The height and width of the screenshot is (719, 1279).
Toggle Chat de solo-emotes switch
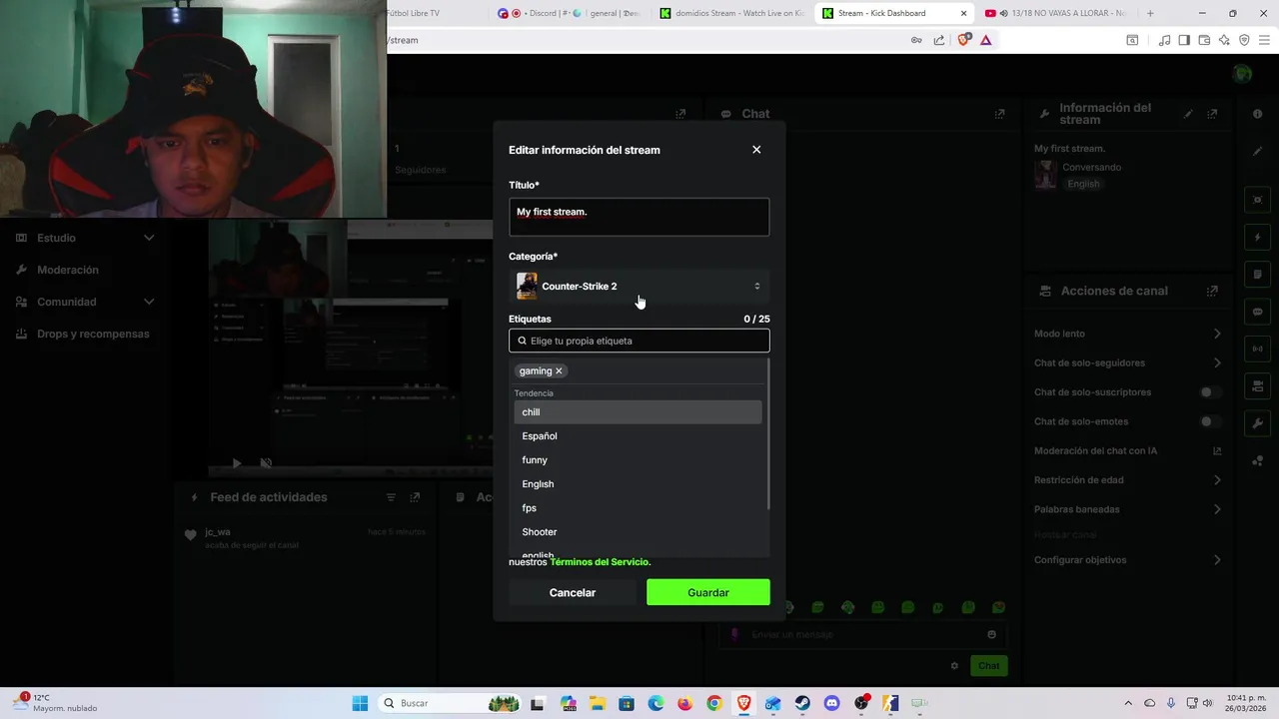1211,421
